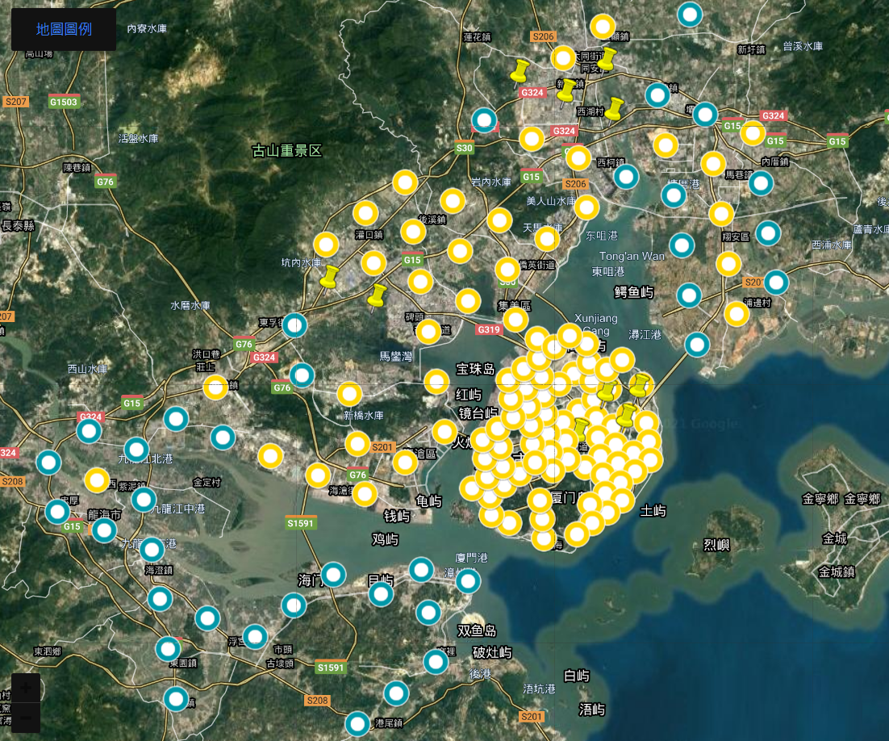Select the yellow marker right of 後溪鎮
Viewport: 889px width, 741px height.
[453, 200]
